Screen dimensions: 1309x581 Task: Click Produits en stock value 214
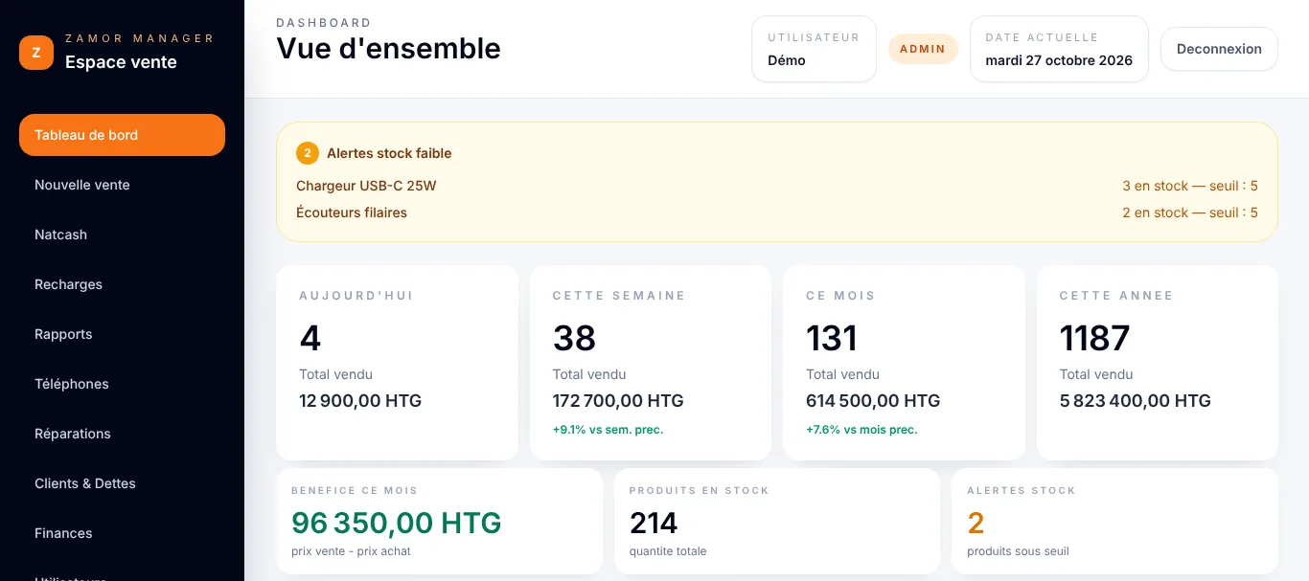coord(654,523)
